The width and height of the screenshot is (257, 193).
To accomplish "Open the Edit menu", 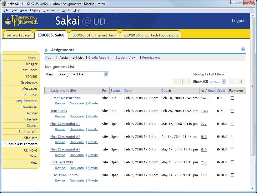I will pos(14,10).
